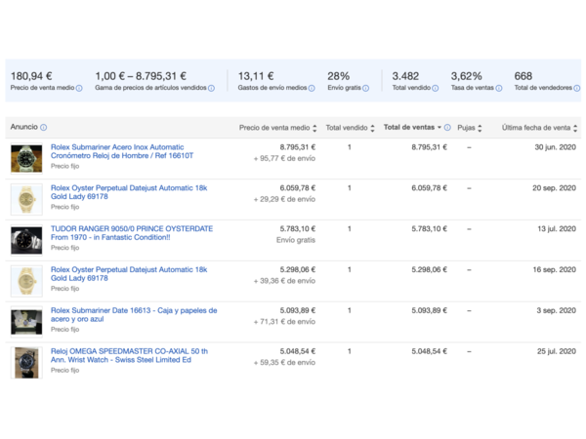This screenshot has height=439, width=586.
Task: Select date 3 sep. 2020
Action: [557, 310]
